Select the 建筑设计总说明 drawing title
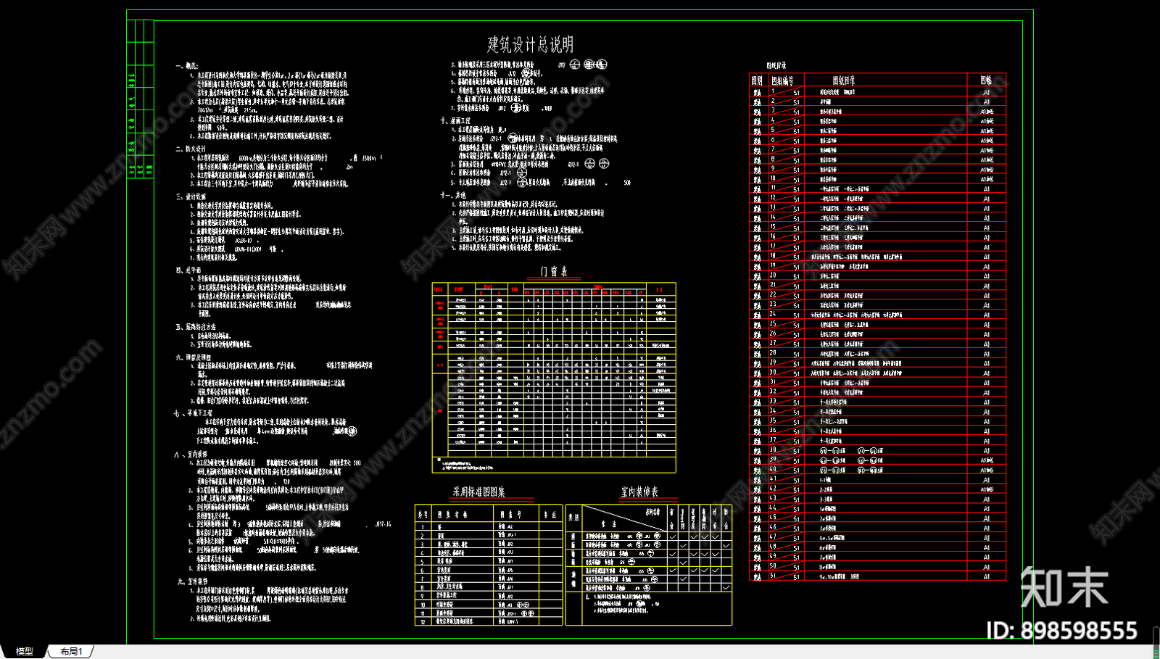Screen dimensions: 1160x659 click(530, 45)
